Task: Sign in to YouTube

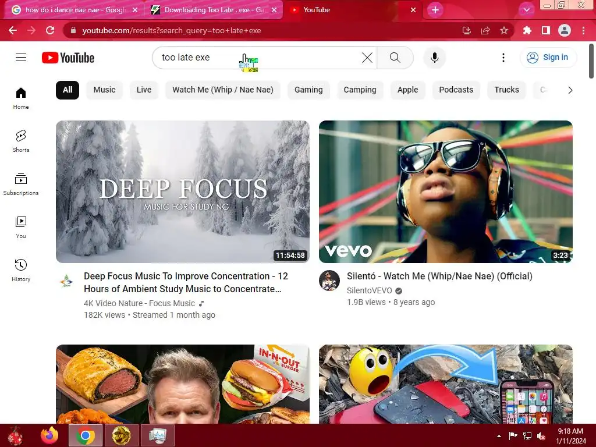Action: (548, 58)
